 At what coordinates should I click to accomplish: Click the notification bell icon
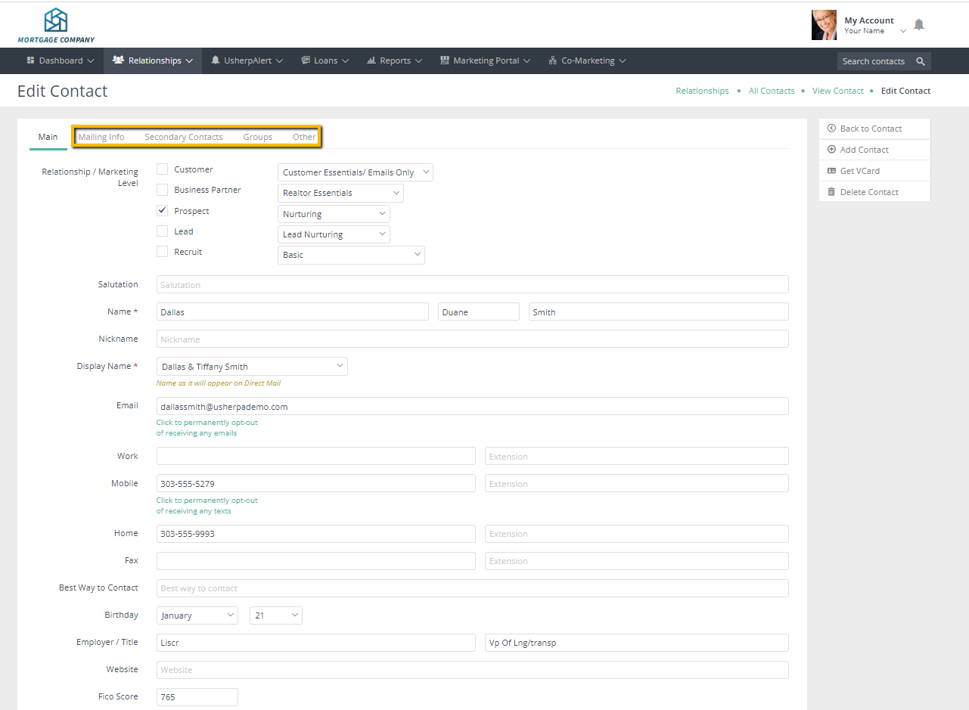coord(919,25)
